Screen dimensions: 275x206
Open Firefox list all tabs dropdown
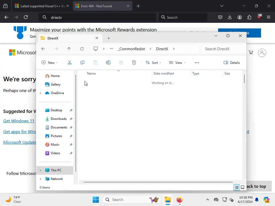222,6
